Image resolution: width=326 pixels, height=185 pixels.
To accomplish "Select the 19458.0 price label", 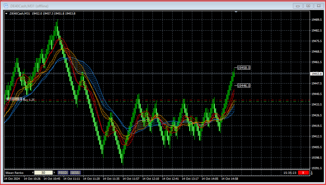I will (244, 68).
